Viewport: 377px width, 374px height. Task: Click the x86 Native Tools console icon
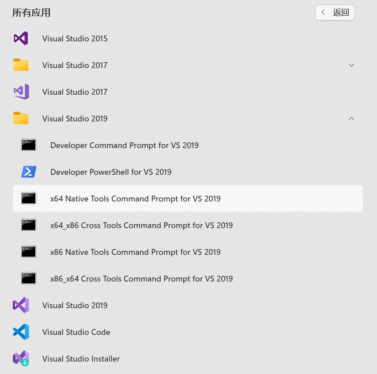point(29,252)
